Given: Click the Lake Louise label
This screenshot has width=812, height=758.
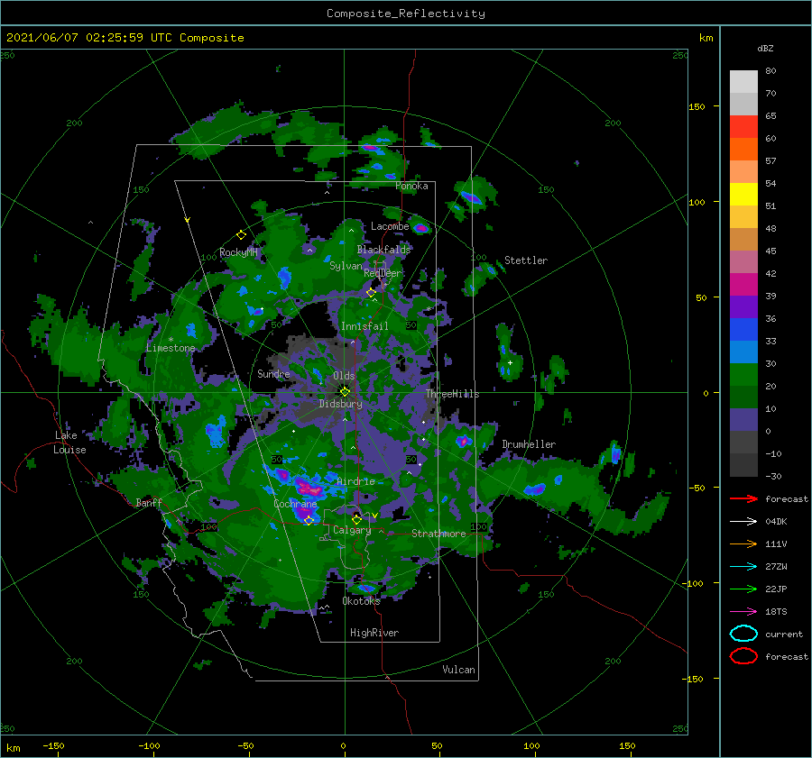Looking at the screenshot, I should tap(69, 443).
